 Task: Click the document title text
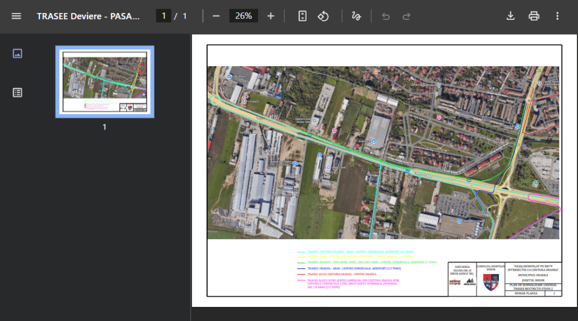[x=88, y=16]
